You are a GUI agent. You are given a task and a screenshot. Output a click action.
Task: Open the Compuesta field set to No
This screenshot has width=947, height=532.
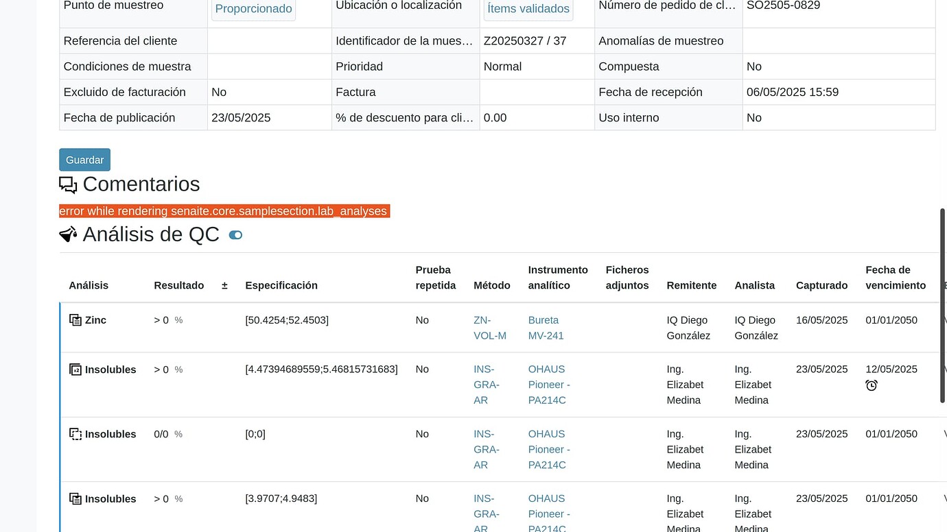(x=753, y=66)
